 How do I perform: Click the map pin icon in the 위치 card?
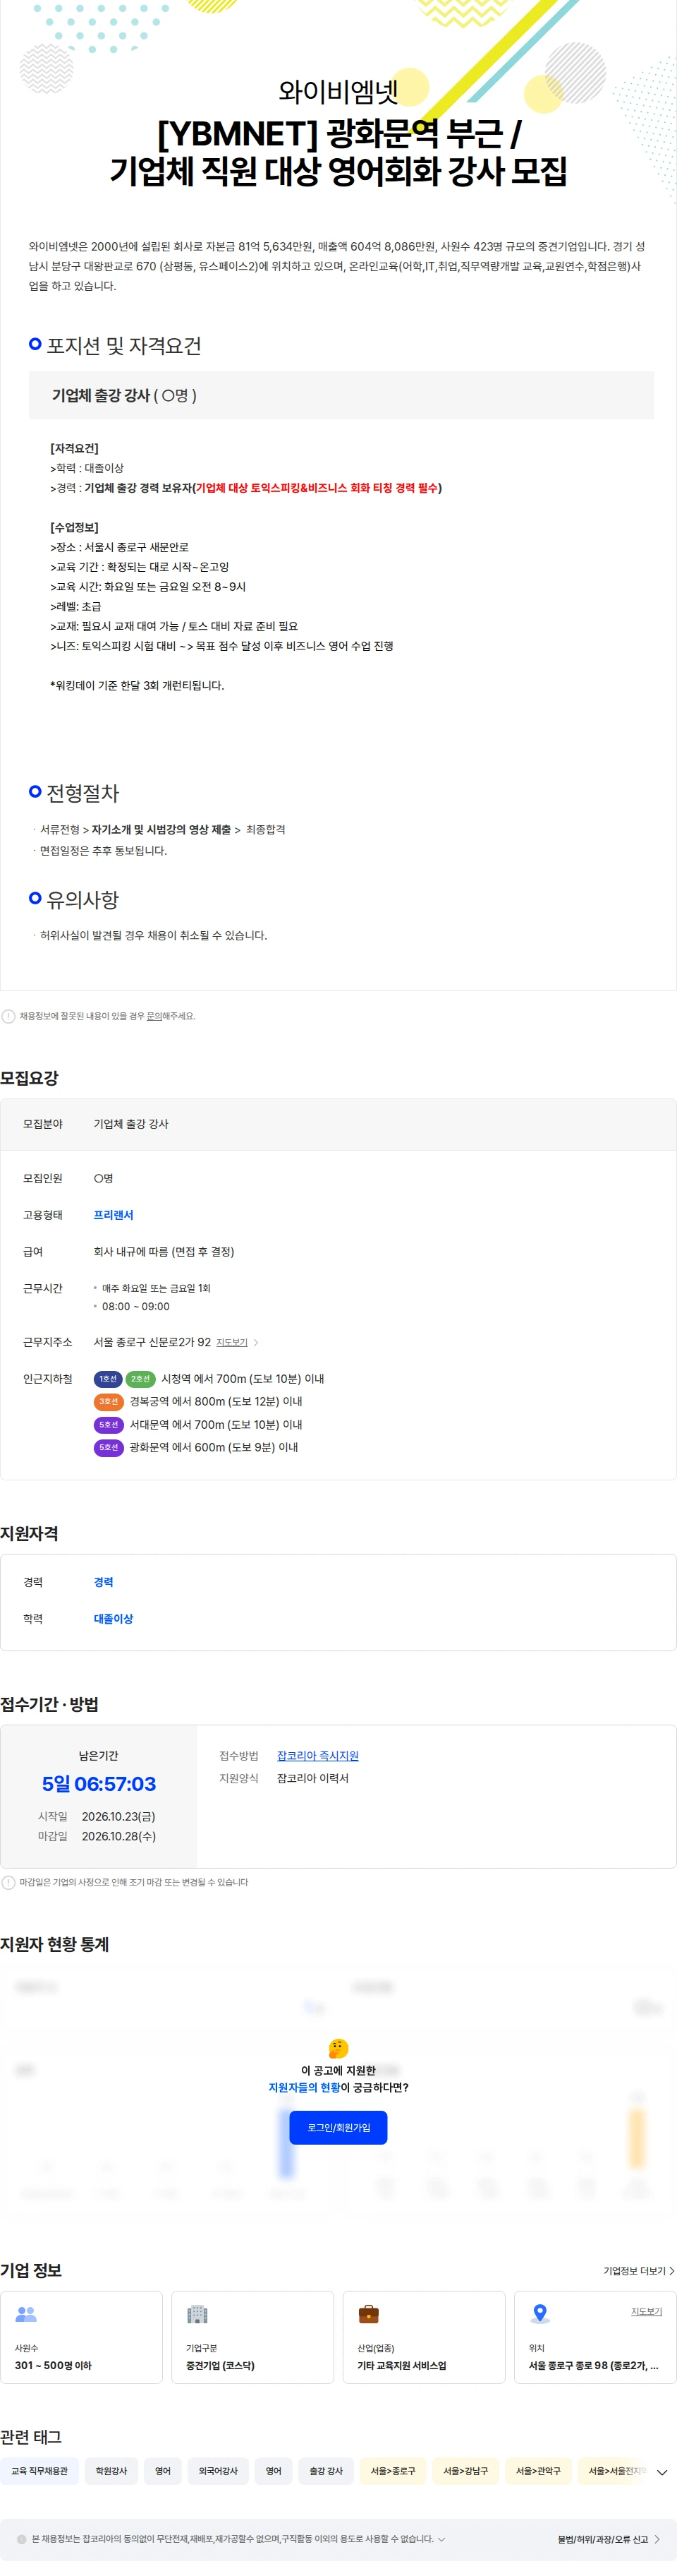(540, 2314)
